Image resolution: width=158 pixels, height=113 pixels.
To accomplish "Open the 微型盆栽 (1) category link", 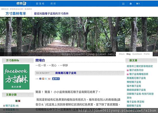I will click(x=12, y=110).
